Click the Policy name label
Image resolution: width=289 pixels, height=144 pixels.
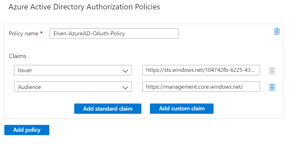[24, 34]
